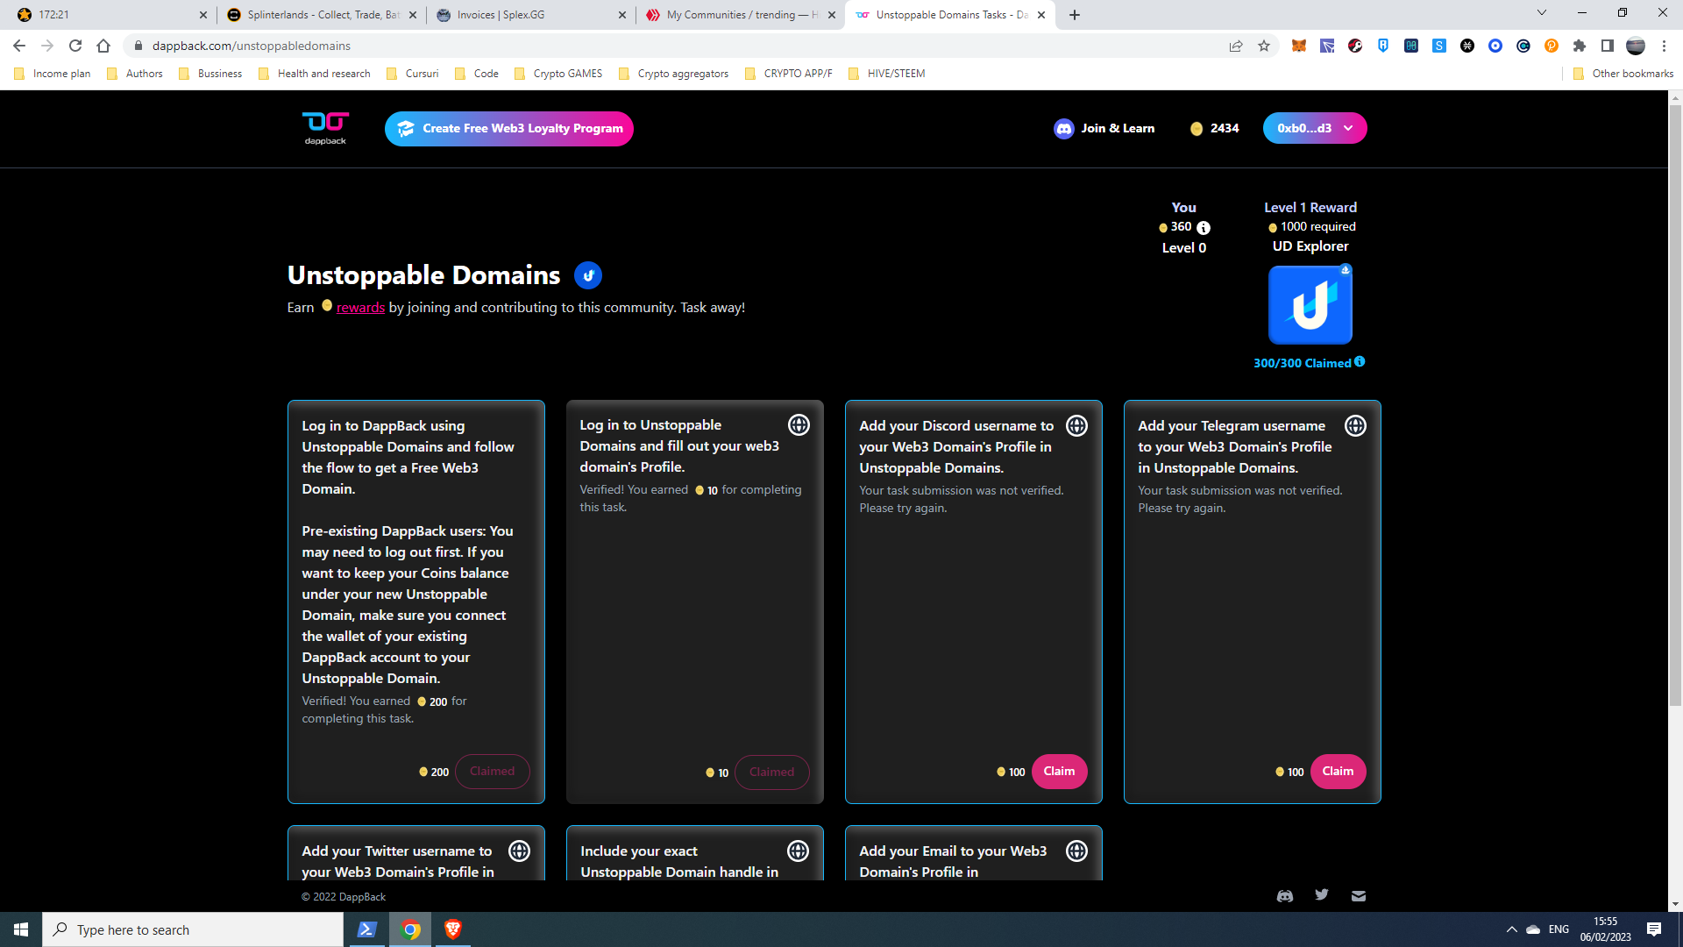Bookmark this page with star icon
The height and width of the screenshot is (947, 1683).
click(x=1264, y=46)
